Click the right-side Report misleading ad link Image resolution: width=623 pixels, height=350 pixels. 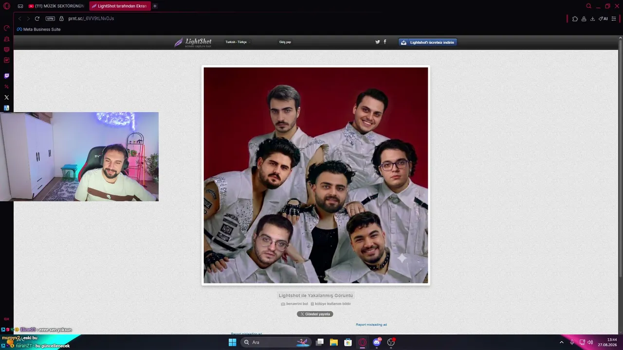(371, 325)
